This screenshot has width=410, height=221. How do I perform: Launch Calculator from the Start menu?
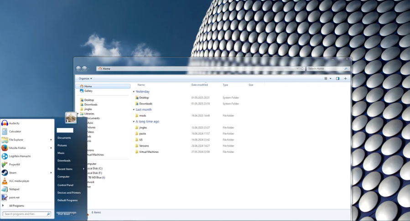[27, 131]
